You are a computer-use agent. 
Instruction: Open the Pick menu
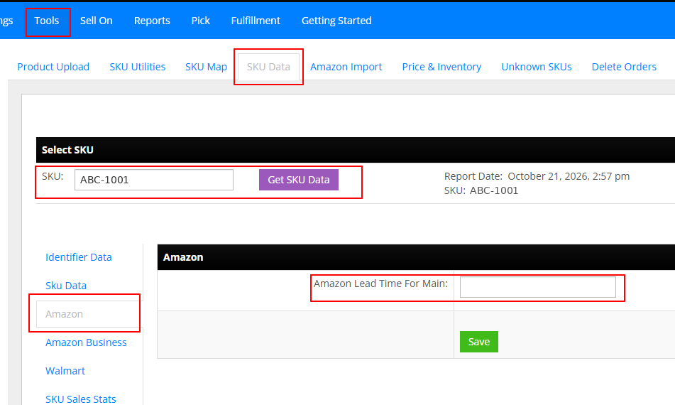tap(201, 21)
